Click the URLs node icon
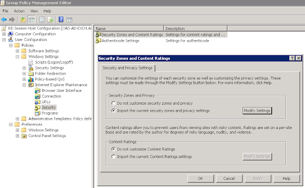Image resolution: width=305 pixels, height=188 pixels. pos(38,102)
